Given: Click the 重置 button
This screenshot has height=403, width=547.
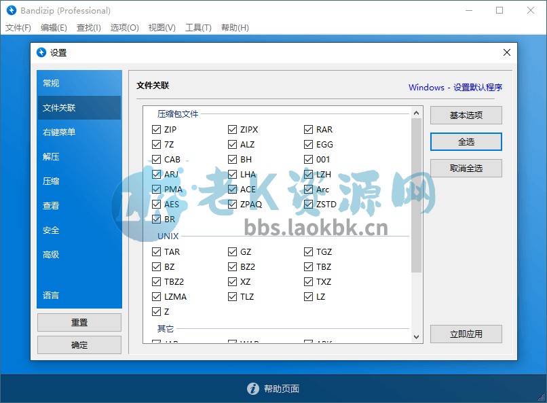Looking at the screenshot, I should [x=79, y=322].
